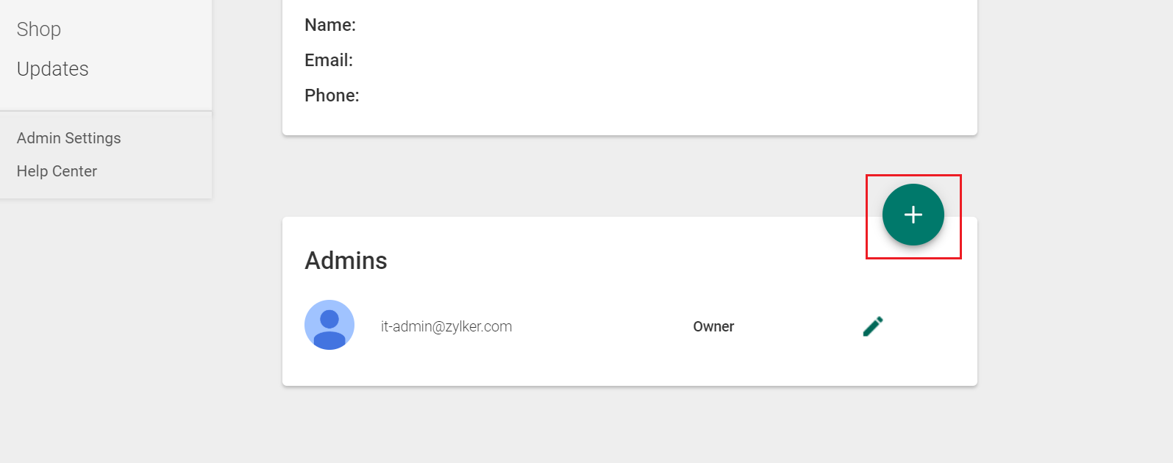Click the Owner role label
Viewport: 1173px width, 463px height.
713,326
